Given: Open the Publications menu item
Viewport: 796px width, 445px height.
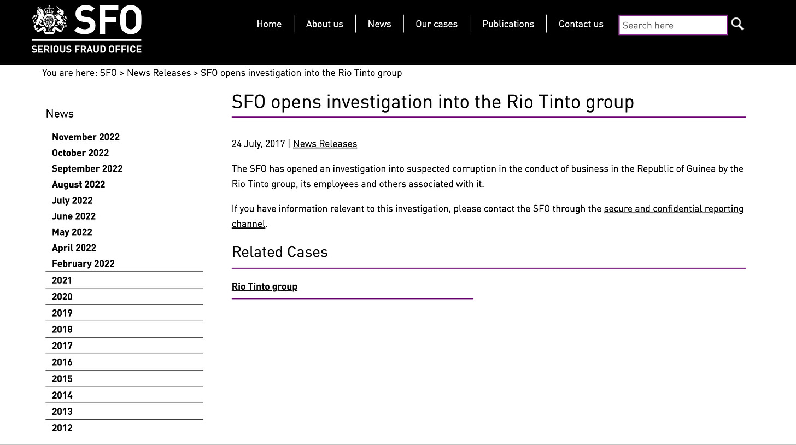Looking at the screenshot, I should (508, 24).
